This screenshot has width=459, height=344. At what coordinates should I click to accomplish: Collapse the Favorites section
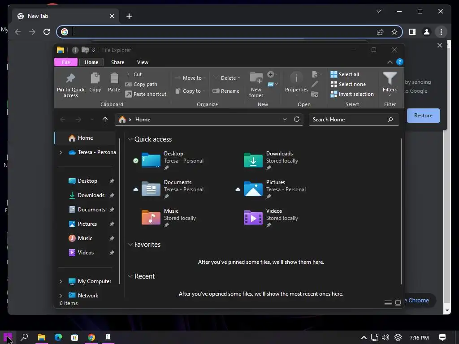130,245
